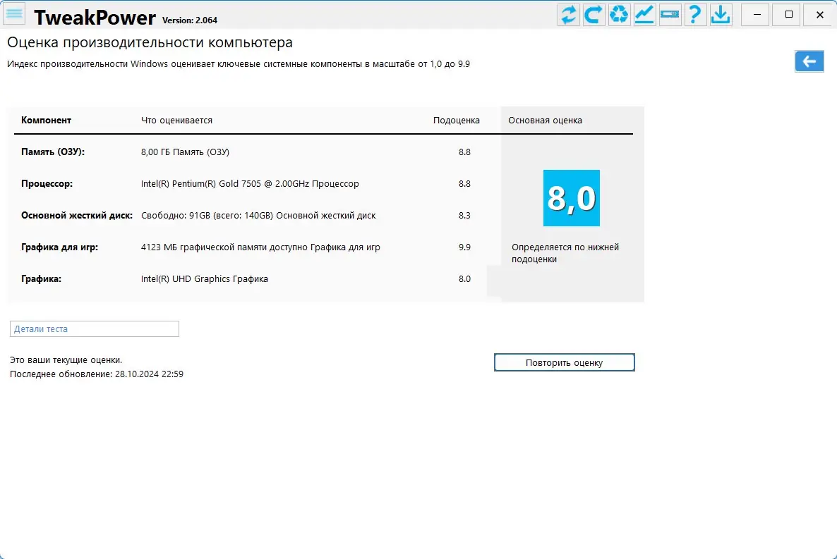Viewport: 837px width, 559px height.
Task: Click the recycle icon
Action: [619, 14]
